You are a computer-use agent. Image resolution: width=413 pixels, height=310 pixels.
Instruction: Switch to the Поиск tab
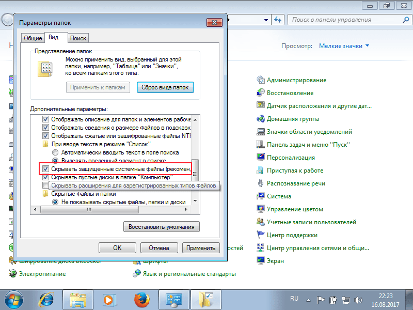point(78,38)
